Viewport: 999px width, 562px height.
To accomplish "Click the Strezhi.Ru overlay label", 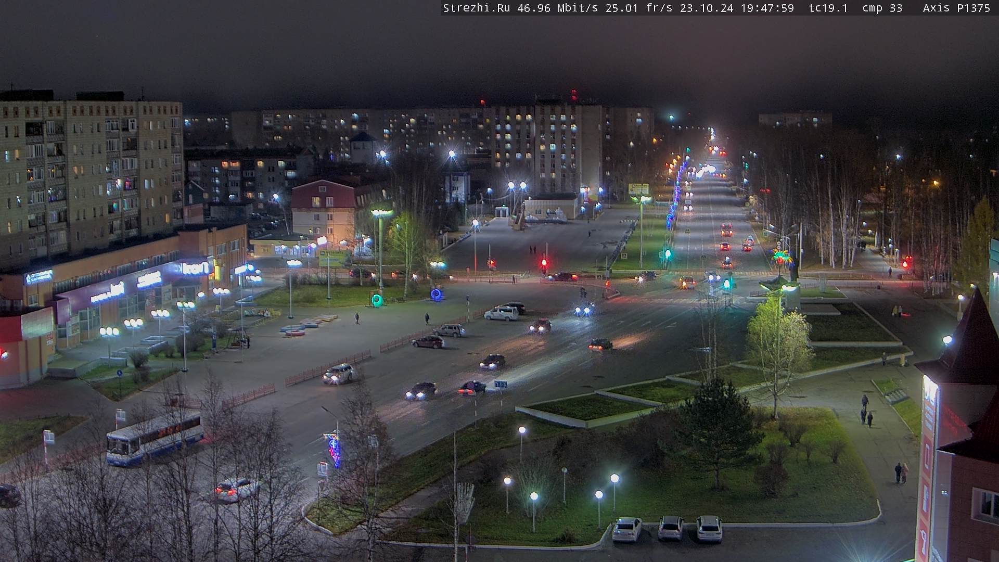I will pyautogui.click(x=476, y=8).
